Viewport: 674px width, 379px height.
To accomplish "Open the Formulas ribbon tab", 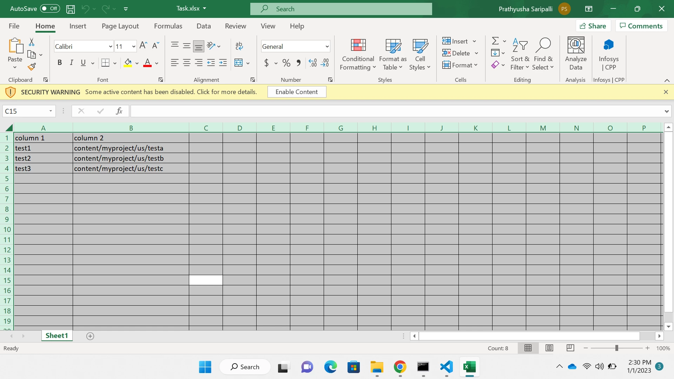I will (x=168, y=26).
